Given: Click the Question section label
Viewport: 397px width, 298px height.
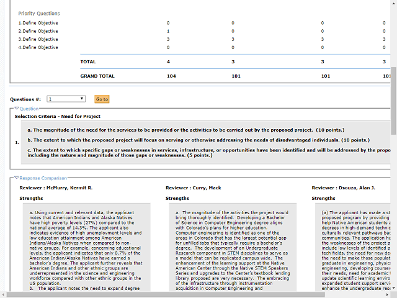Looking at the screenshot, I should [x=29, y=109].
